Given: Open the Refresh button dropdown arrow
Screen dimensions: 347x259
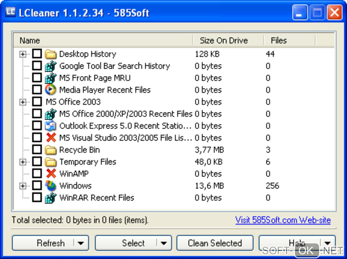Looking at the screenshot, I should pos(81,243).
